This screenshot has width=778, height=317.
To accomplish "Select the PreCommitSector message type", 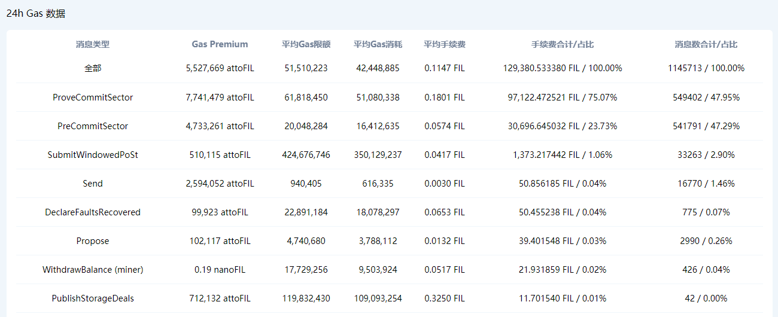I will click(93, 126).
